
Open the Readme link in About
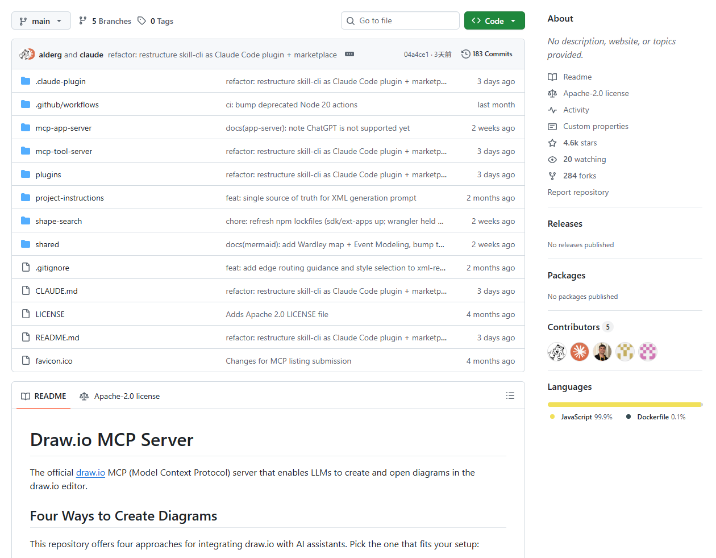click(577, 77)
